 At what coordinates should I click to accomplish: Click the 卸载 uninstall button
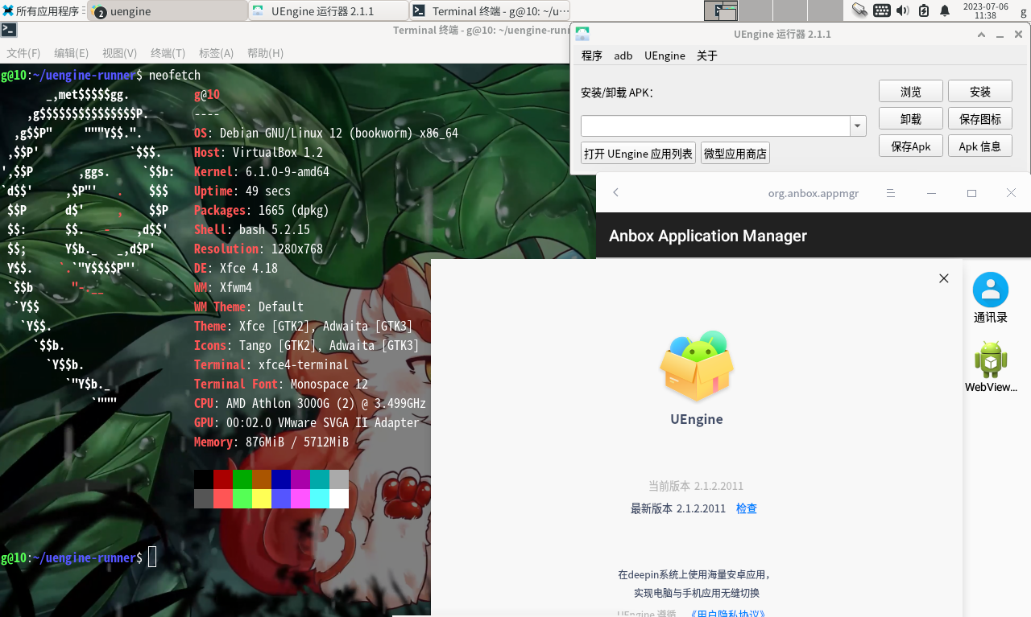click(911, 119)
